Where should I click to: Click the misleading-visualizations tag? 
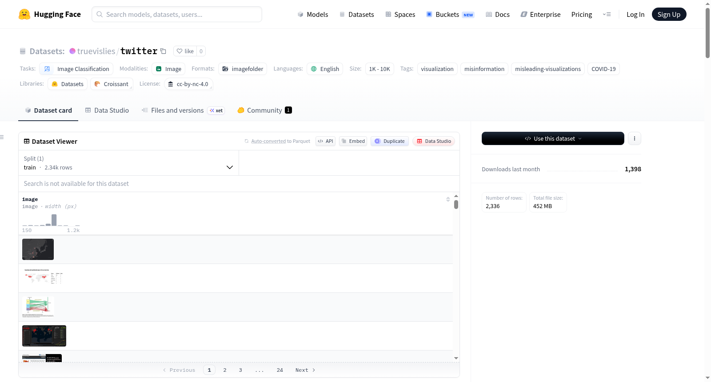[548, 69]
